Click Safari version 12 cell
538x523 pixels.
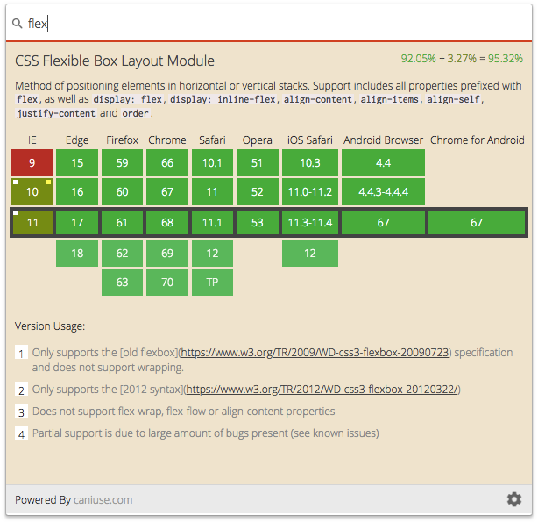(x=212, y=254)
